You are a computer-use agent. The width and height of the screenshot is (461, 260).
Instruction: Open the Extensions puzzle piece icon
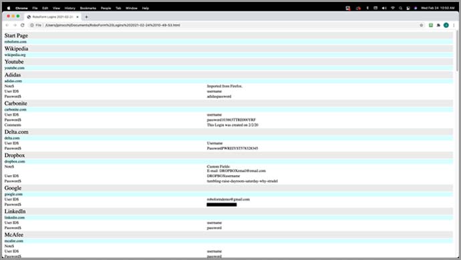click(438, 25)
